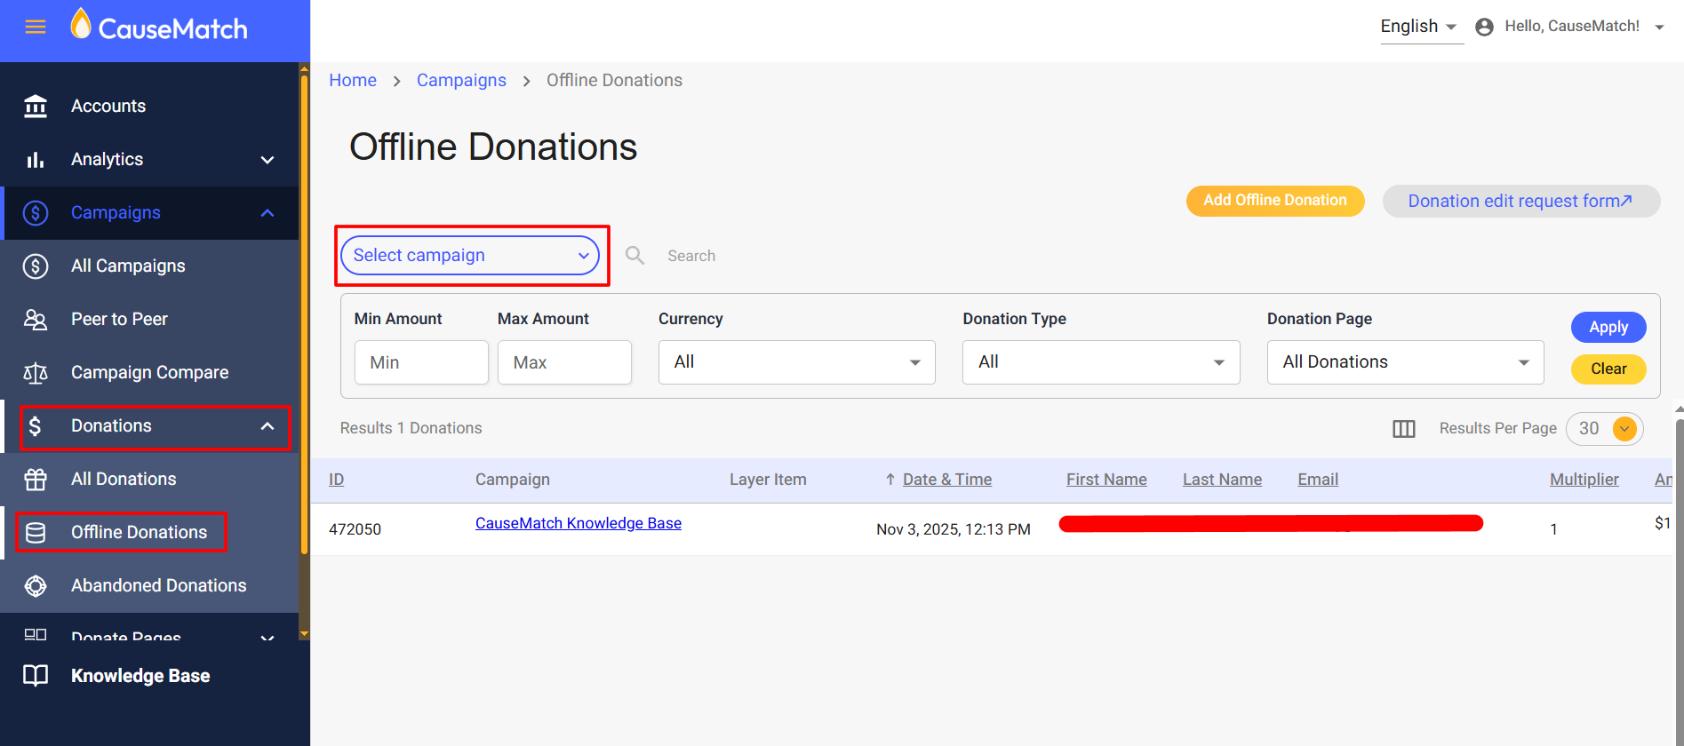
Task: Click the Campaign Compare scales icon
Action: click(36, 373)
